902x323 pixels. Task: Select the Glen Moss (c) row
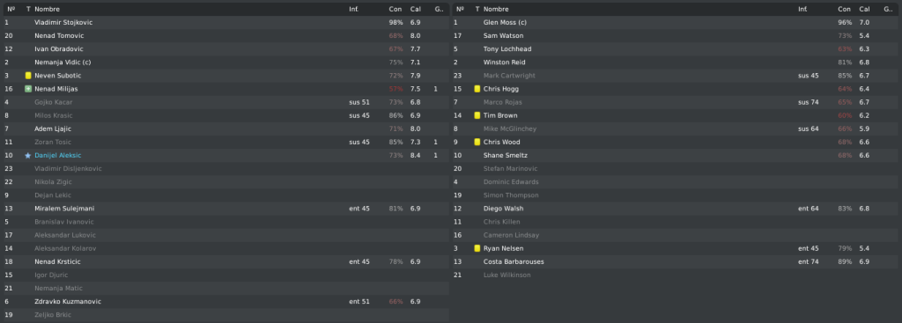(x=676, y=22)
